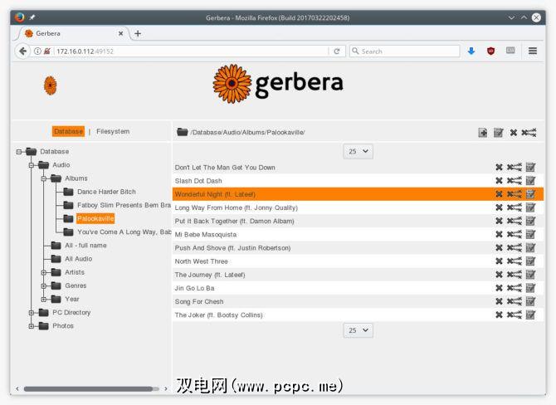Click the Add item icon in path bar

pos(483,133)
